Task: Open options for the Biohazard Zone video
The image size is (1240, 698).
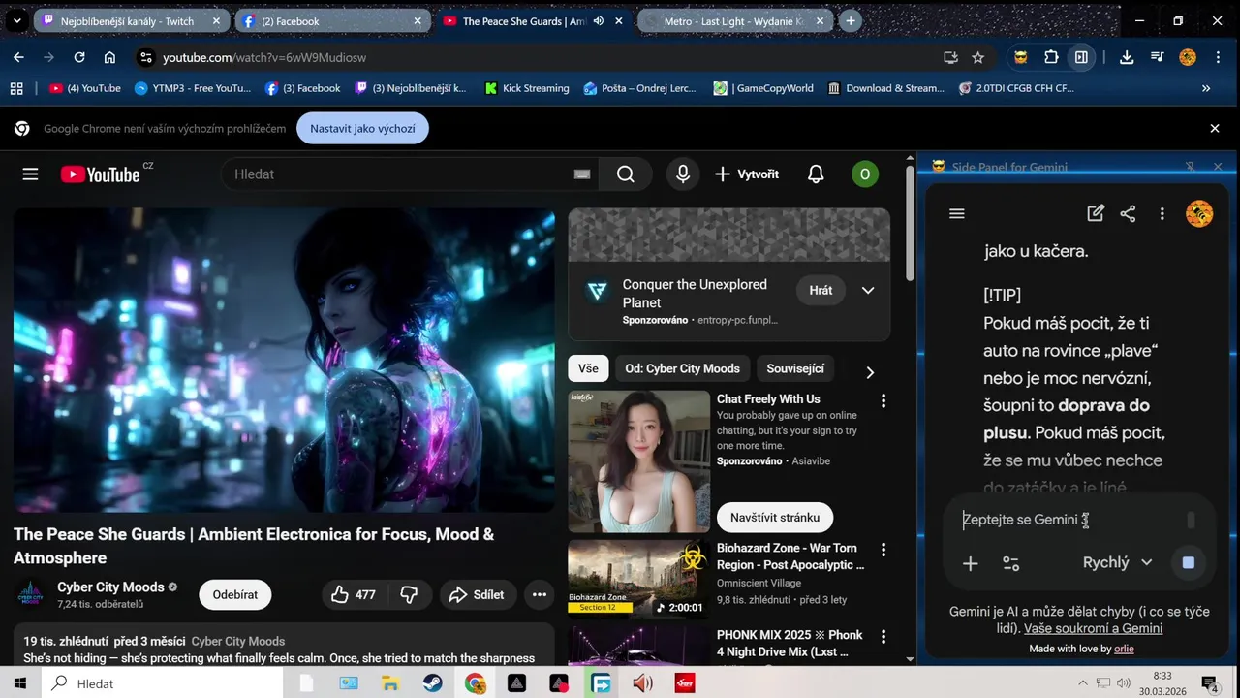Action: tap(883, 550)
